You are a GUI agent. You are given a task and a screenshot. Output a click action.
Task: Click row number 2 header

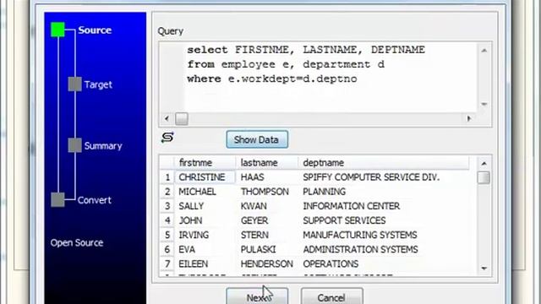click(167, 192)
